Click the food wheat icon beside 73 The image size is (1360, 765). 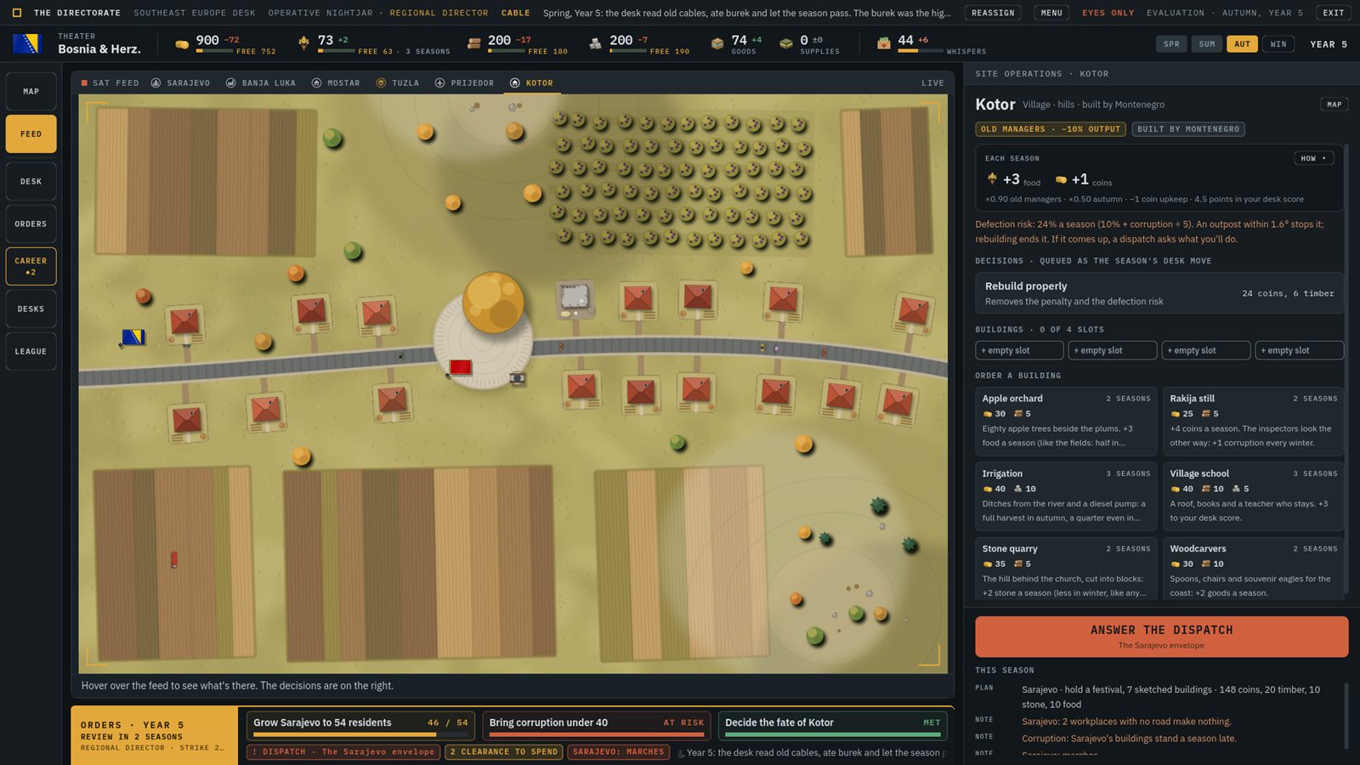click(x=303, y=42)
